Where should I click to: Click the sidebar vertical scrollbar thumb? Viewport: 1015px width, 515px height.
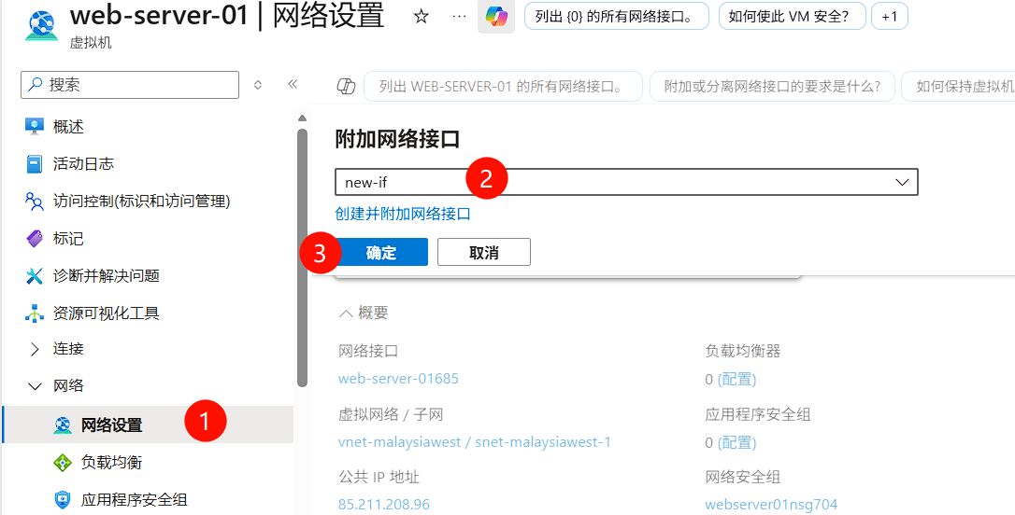click(302, 257)
